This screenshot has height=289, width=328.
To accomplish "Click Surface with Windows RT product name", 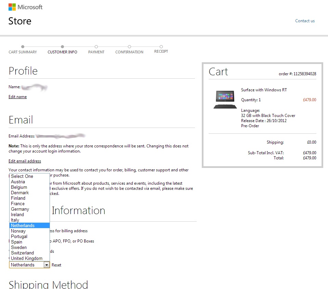I will click(264, 90).
